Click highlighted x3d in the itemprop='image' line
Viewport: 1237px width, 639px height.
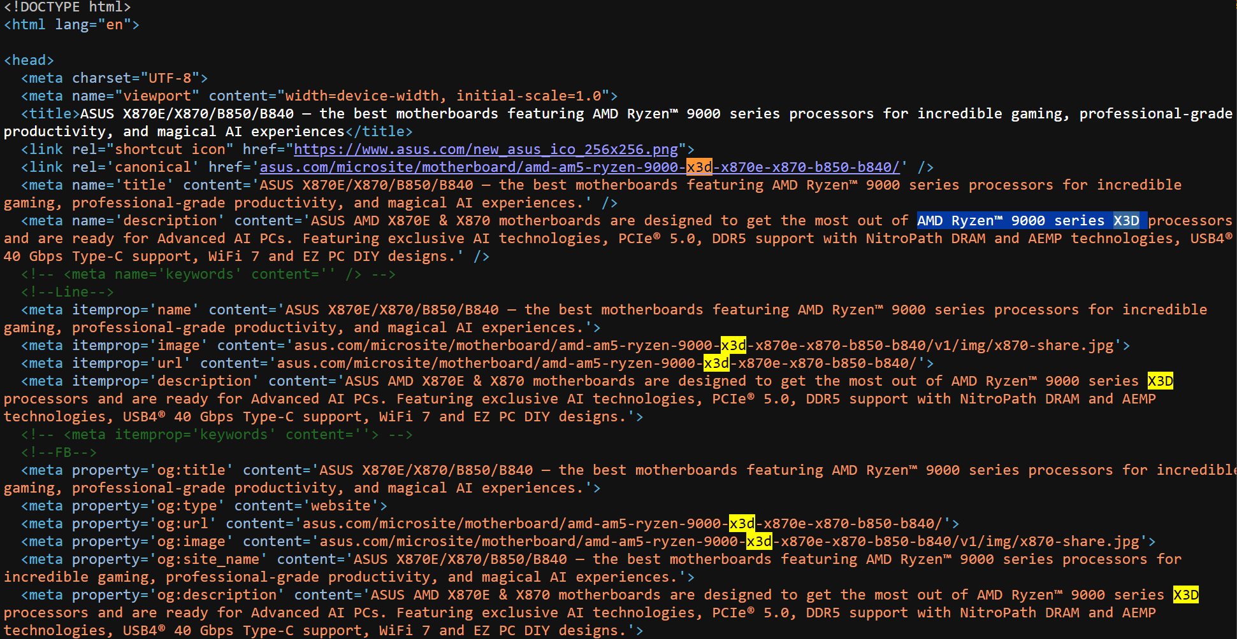(734, 346)
